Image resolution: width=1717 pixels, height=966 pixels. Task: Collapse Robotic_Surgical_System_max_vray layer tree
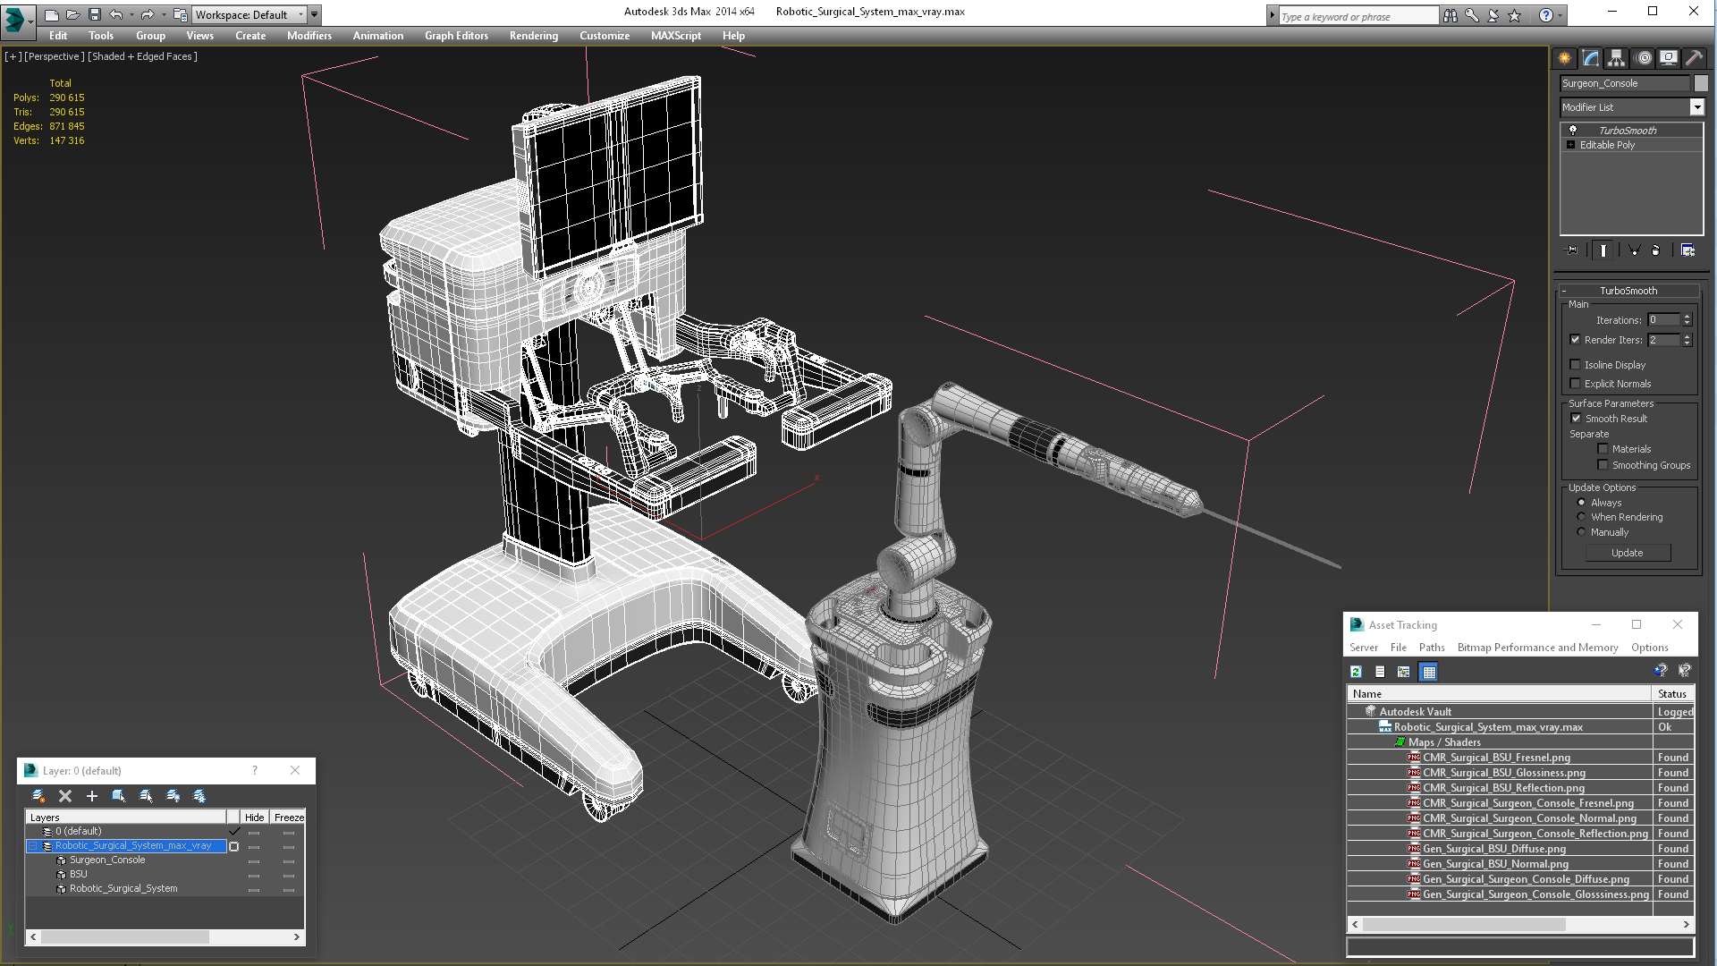pyautogui.click(x=33, y=846)
